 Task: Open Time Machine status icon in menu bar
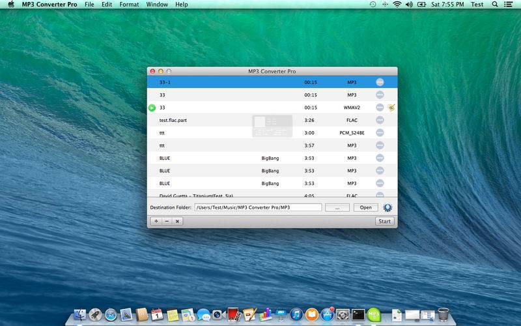point(373,5)
